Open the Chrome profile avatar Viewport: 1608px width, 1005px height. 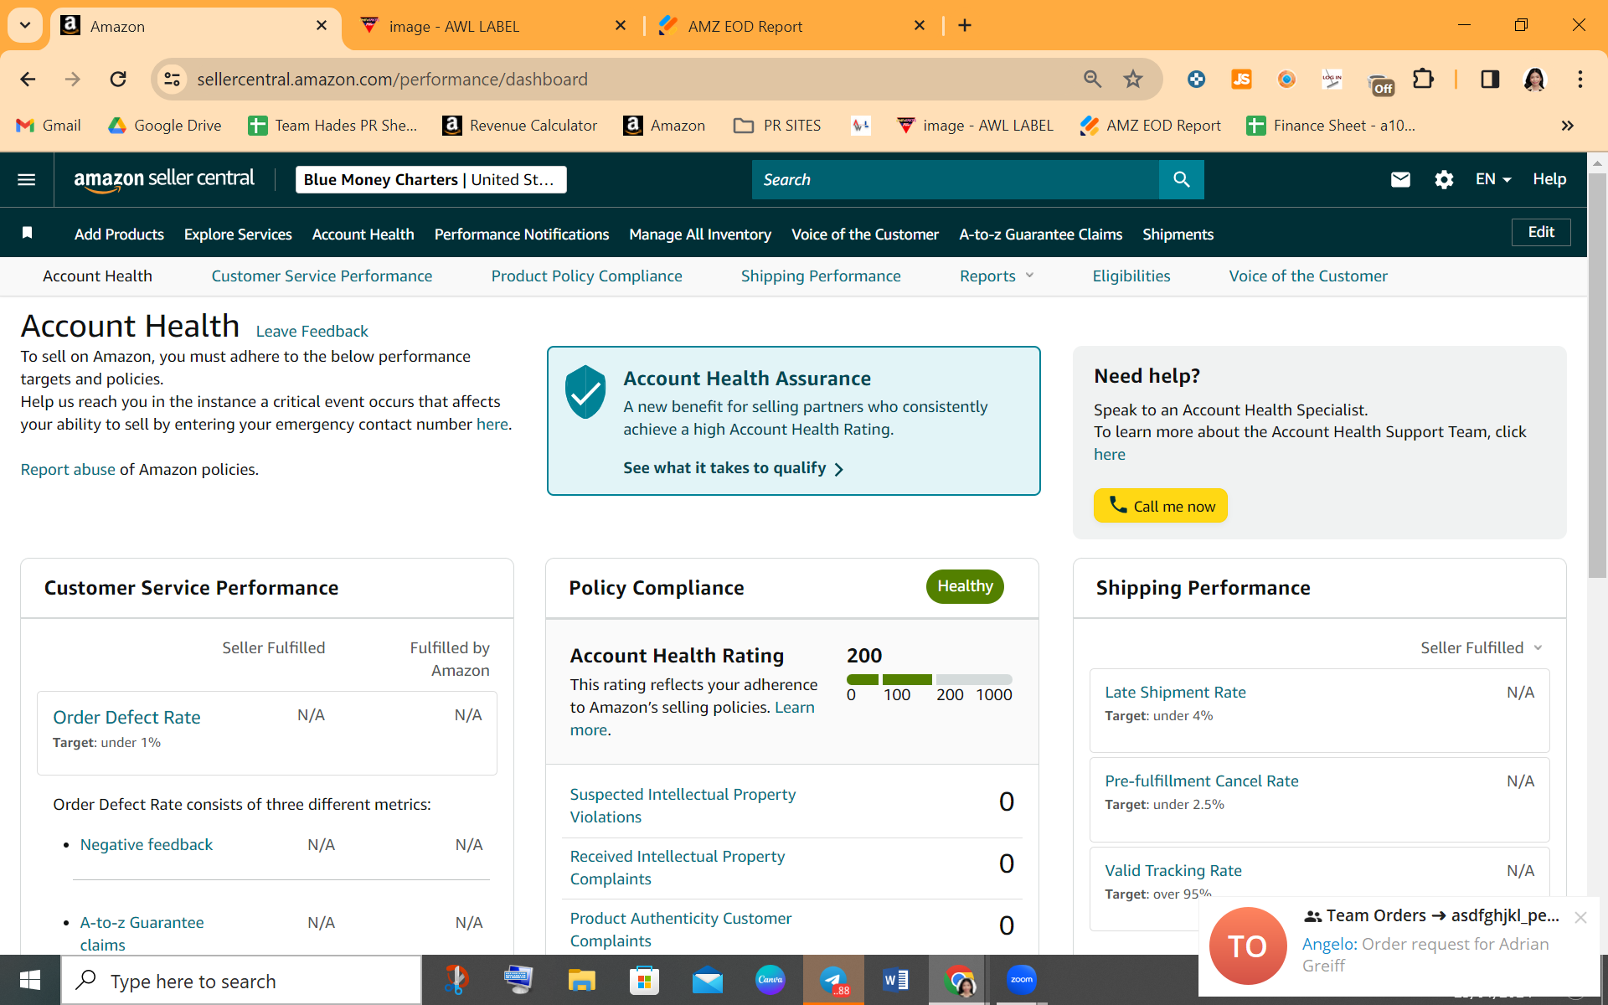(x=1534, y=80)
